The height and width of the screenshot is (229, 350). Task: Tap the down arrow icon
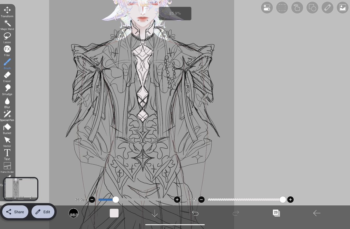point(154,213)
